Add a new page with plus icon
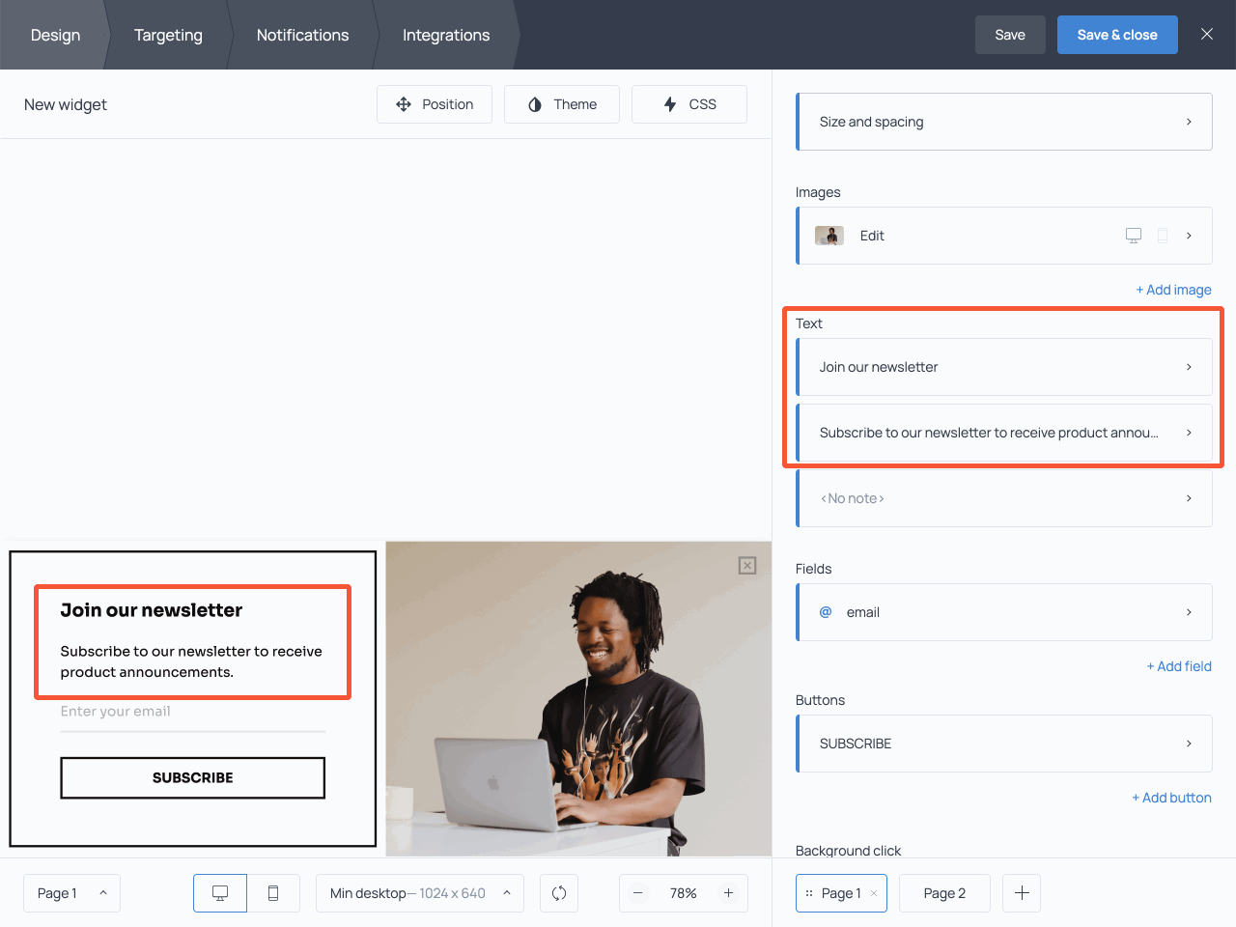This screenshot has width=1236, height=927. point(1022,893)
